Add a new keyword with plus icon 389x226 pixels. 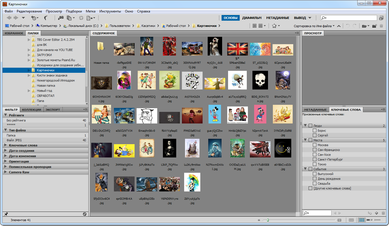tap(377, 213)
